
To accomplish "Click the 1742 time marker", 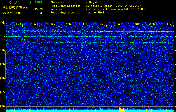I will (x=35, y=24).
